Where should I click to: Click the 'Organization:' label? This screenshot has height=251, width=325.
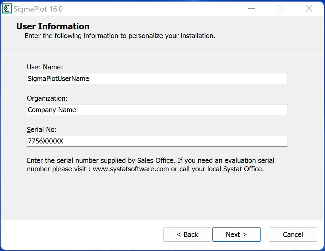pyautogui.click(x=47, y=98)
